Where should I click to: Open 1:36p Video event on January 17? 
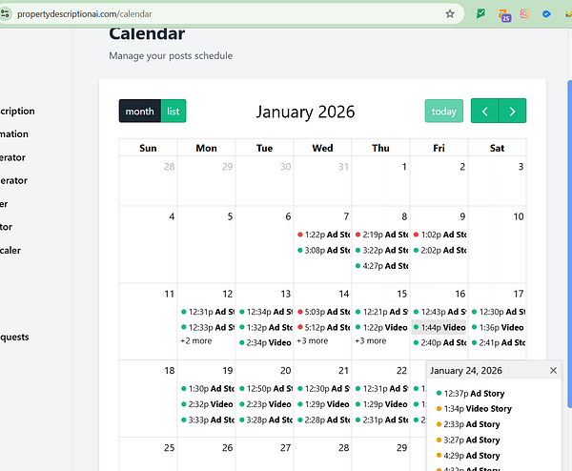498,328
